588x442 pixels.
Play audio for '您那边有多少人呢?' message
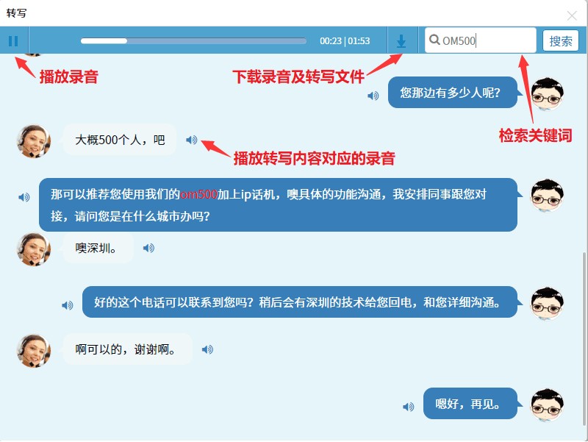(373, 96)
